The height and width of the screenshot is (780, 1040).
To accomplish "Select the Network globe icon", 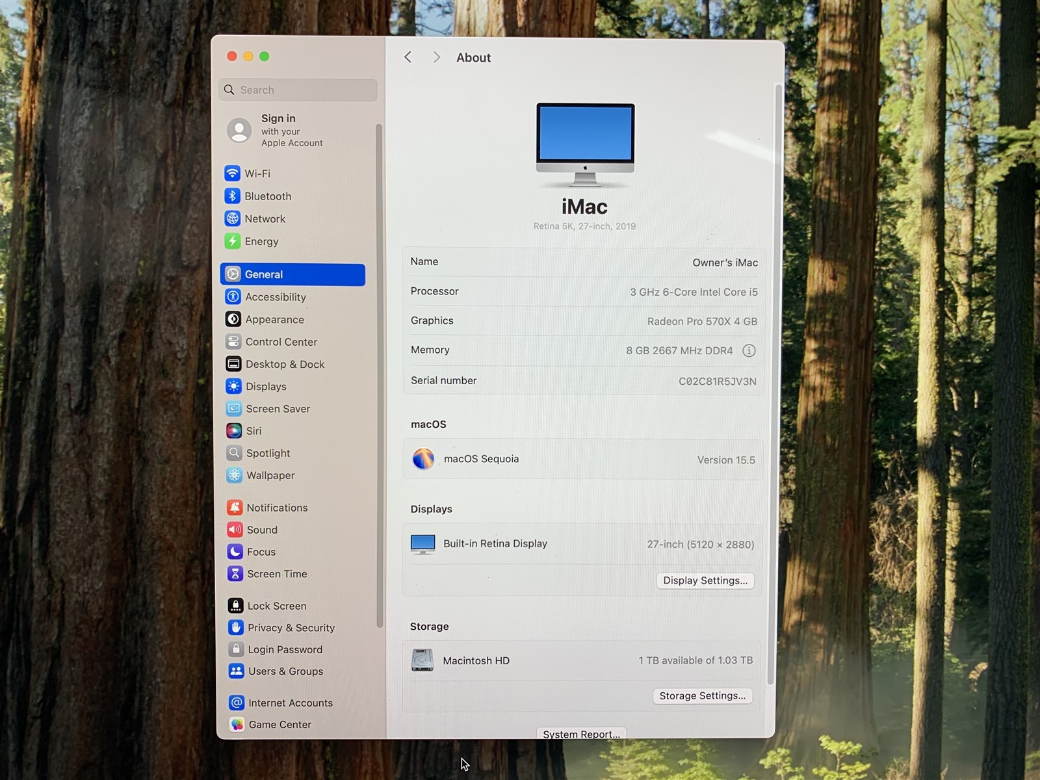I will pos(233,219).
